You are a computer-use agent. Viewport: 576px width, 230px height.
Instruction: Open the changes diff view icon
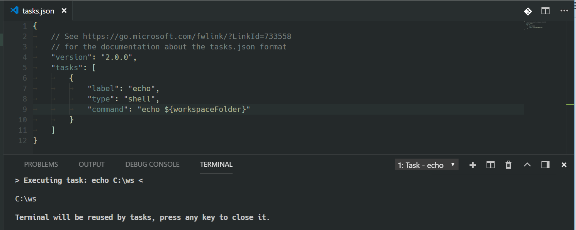[x=528, y=11]
